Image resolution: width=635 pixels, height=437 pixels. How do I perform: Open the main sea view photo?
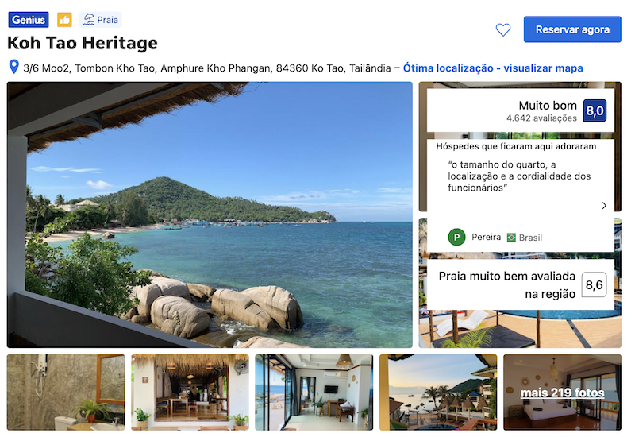[210, 215]
